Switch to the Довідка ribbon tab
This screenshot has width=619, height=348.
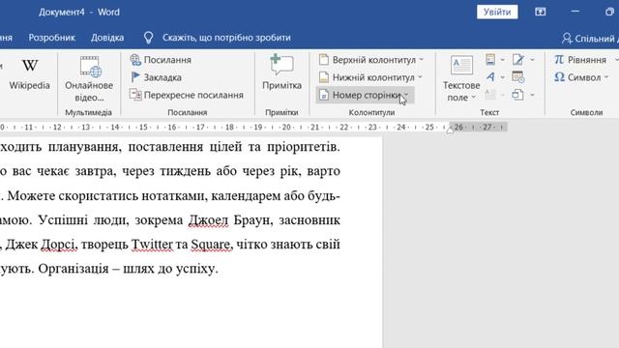[107, 38]
